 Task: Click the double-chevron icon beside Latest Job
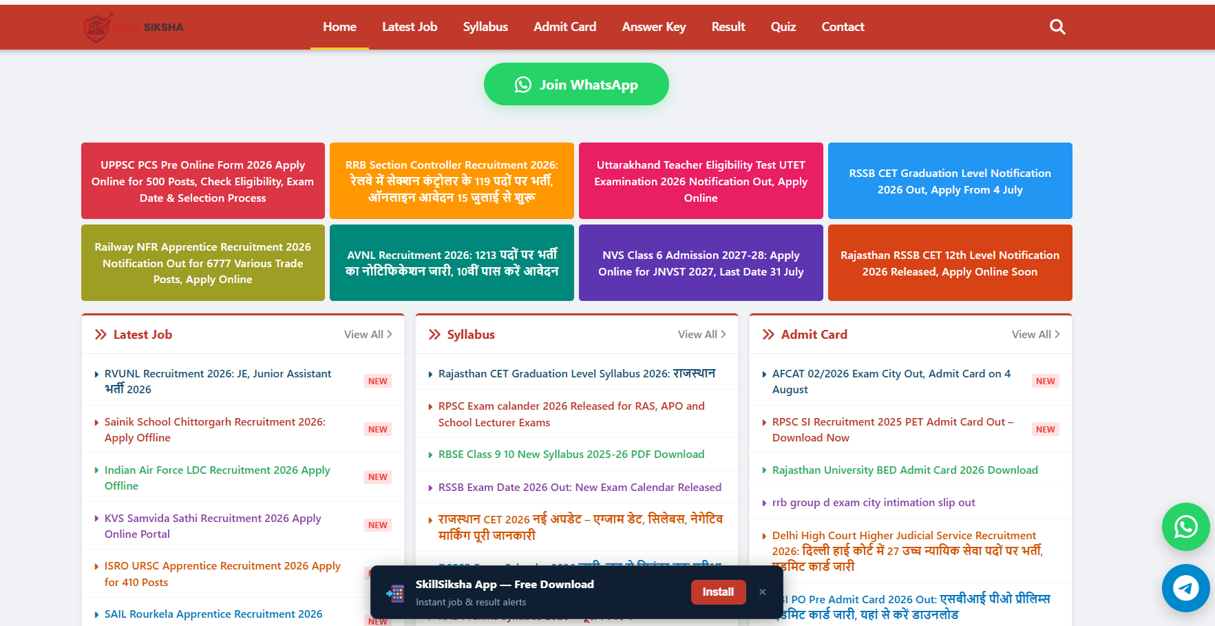coord(101,335)
